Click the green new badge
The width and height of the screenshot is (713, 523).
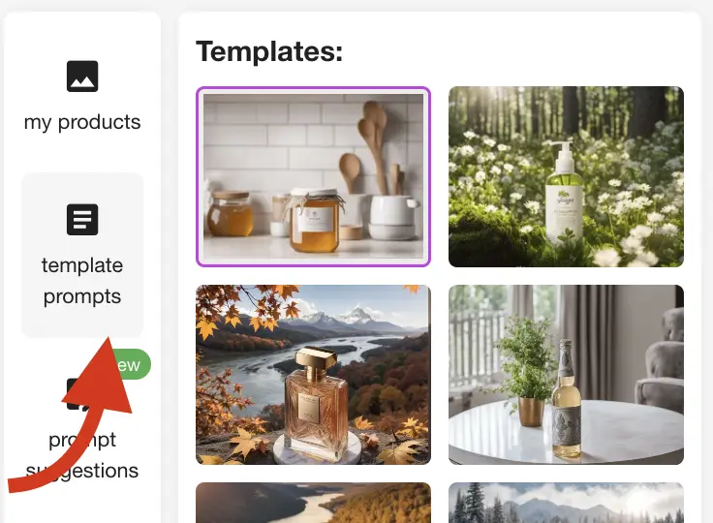pyautogui.click(x=128, y=364)
